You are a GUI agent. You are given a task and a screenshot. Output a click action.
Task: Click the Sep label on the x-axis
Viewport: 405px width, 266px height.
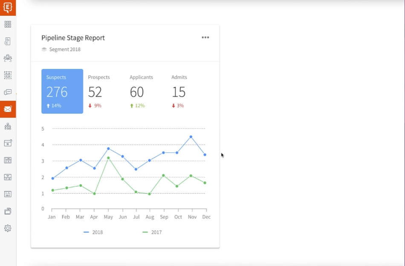(164, 217)
